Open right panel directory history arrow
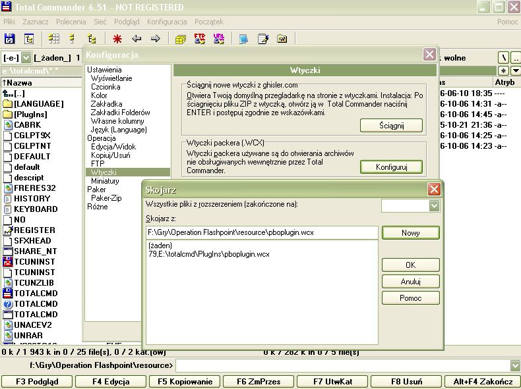Screen dimensions: 521x389 click(515, 70)
